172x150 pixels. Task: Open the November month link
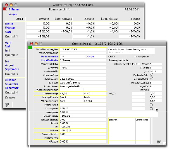pyautogui.click(x=12, y=84)
